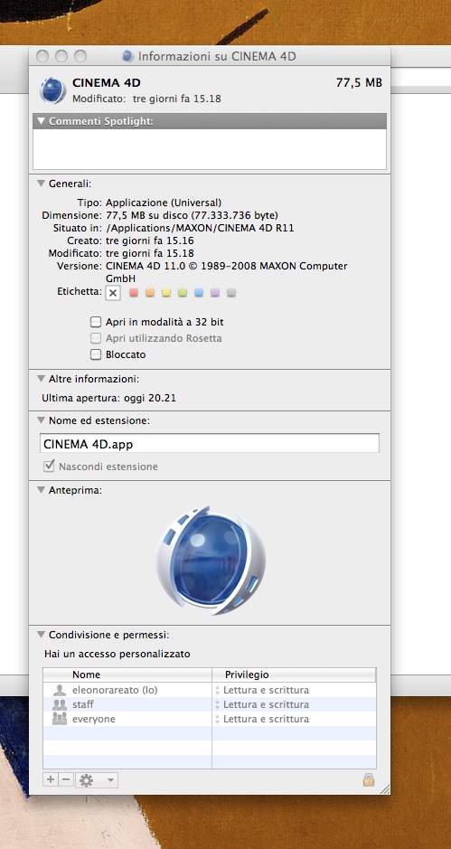Click the CINEMA 4D bold title

click(x=107, y=83)
